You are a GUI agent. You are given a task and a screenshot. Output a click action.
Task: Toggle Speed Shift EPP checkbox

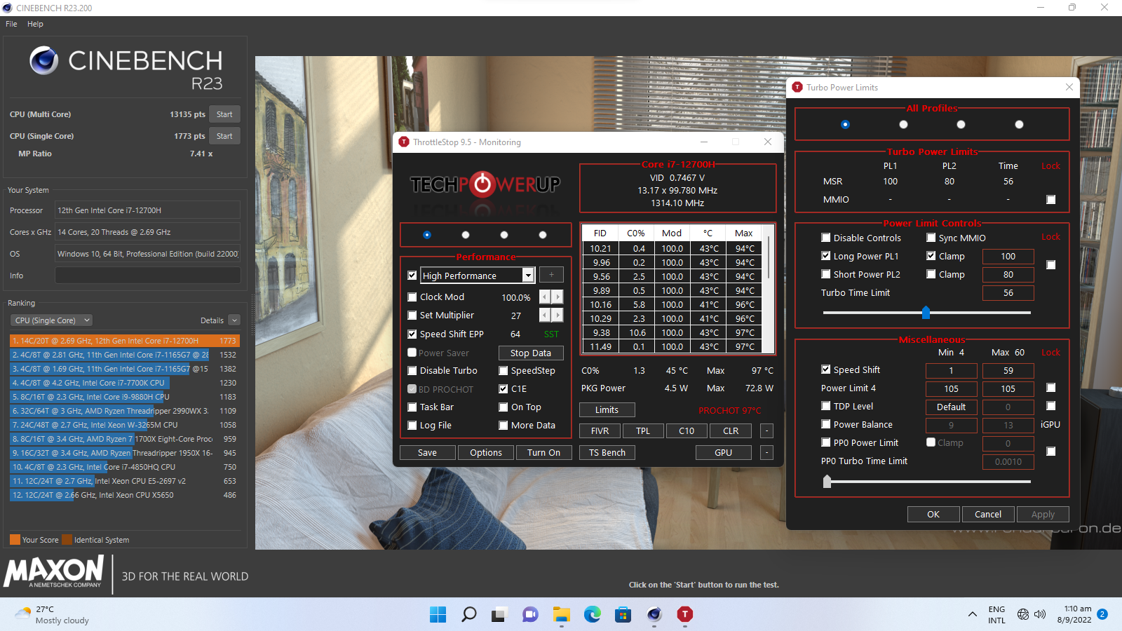tap(412, 334)
